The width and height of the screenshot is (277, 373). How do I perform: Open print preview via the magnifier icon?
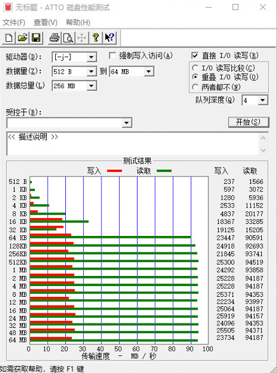(x=68, y=38)
